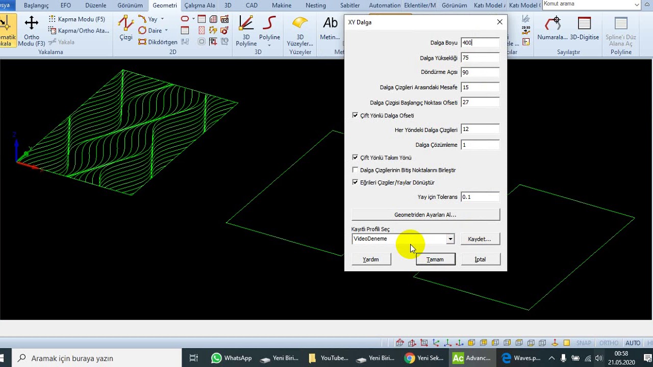Image resolution: width=653 pixels, height=367 pixels.
Task: Expand the Polyline spline dropdown
Action: [269, 45]
